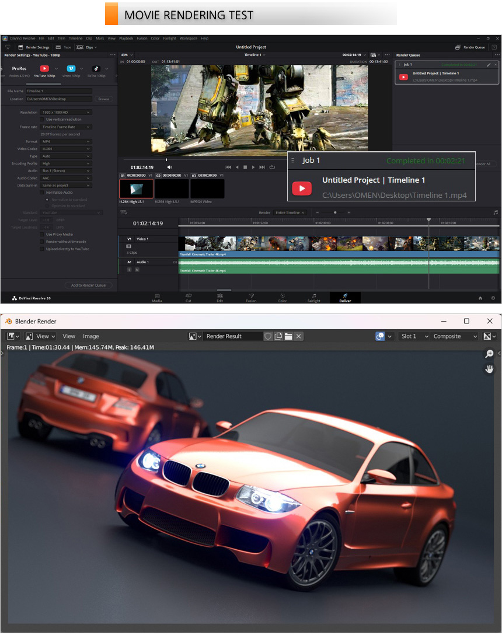
Task: Enable Upload directly to YouTube
Action: coord(42,249)
